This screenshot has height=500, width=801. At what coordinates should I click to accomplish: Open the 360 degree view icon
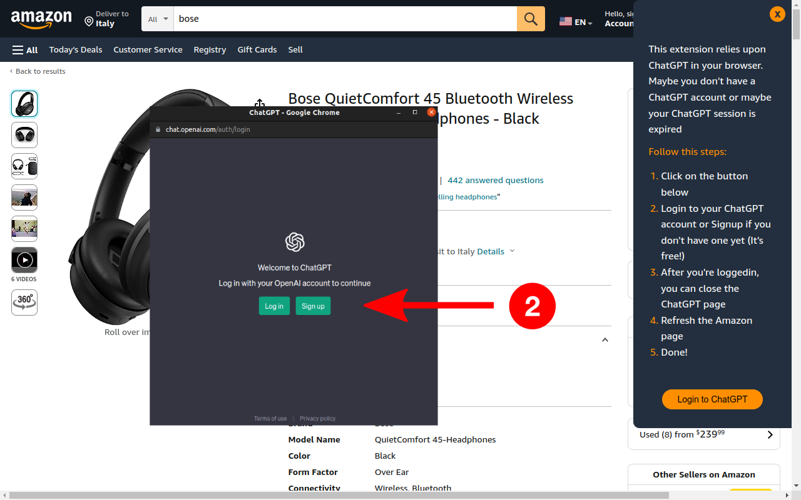pyautogui.click(x=24, y=302)
